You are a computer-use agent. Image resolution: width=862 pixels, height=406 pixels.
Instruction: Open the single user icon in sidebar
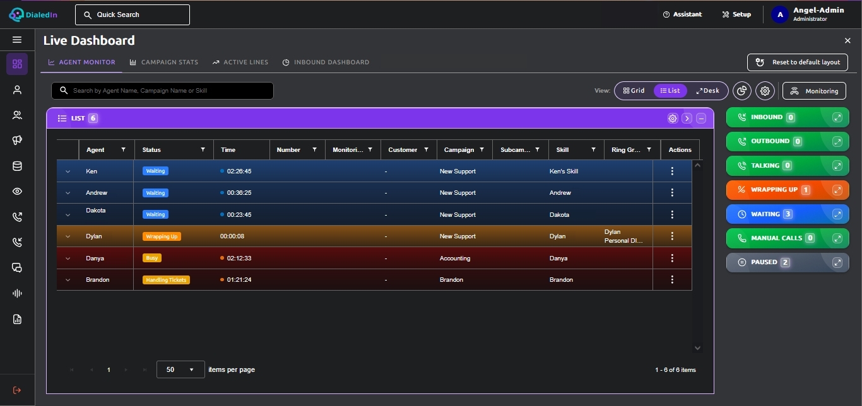[x=17, y=90]
